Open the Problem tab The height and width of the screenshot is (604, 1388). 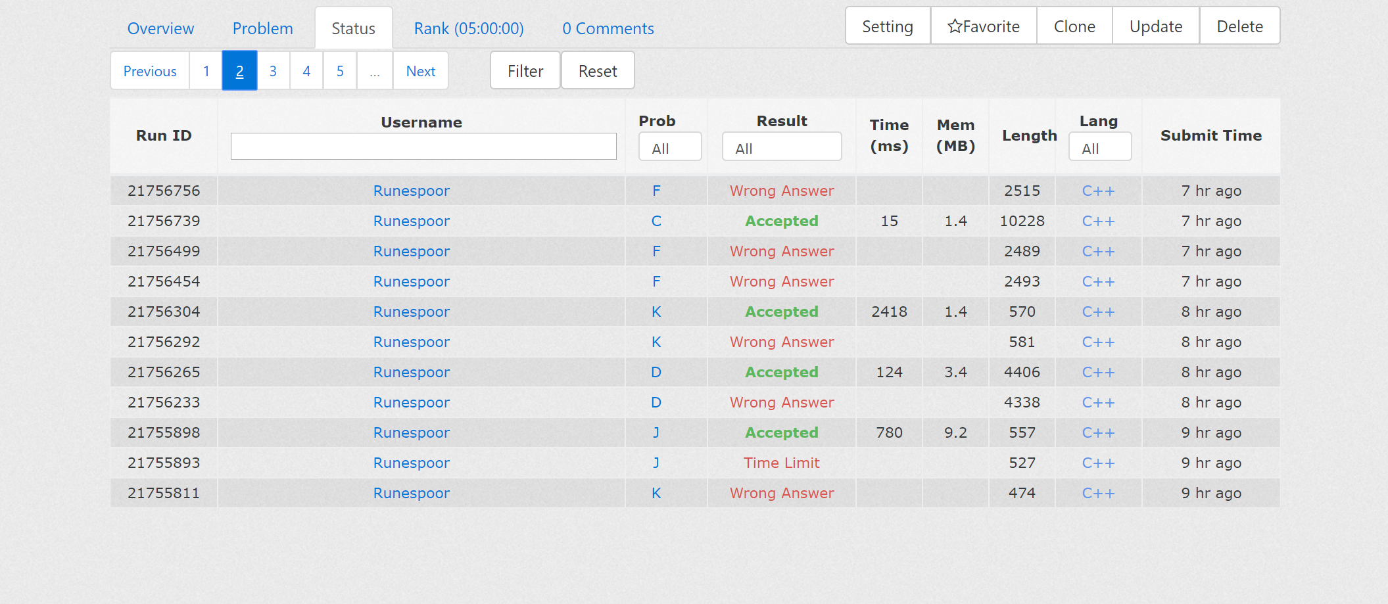tap(262, 29)
